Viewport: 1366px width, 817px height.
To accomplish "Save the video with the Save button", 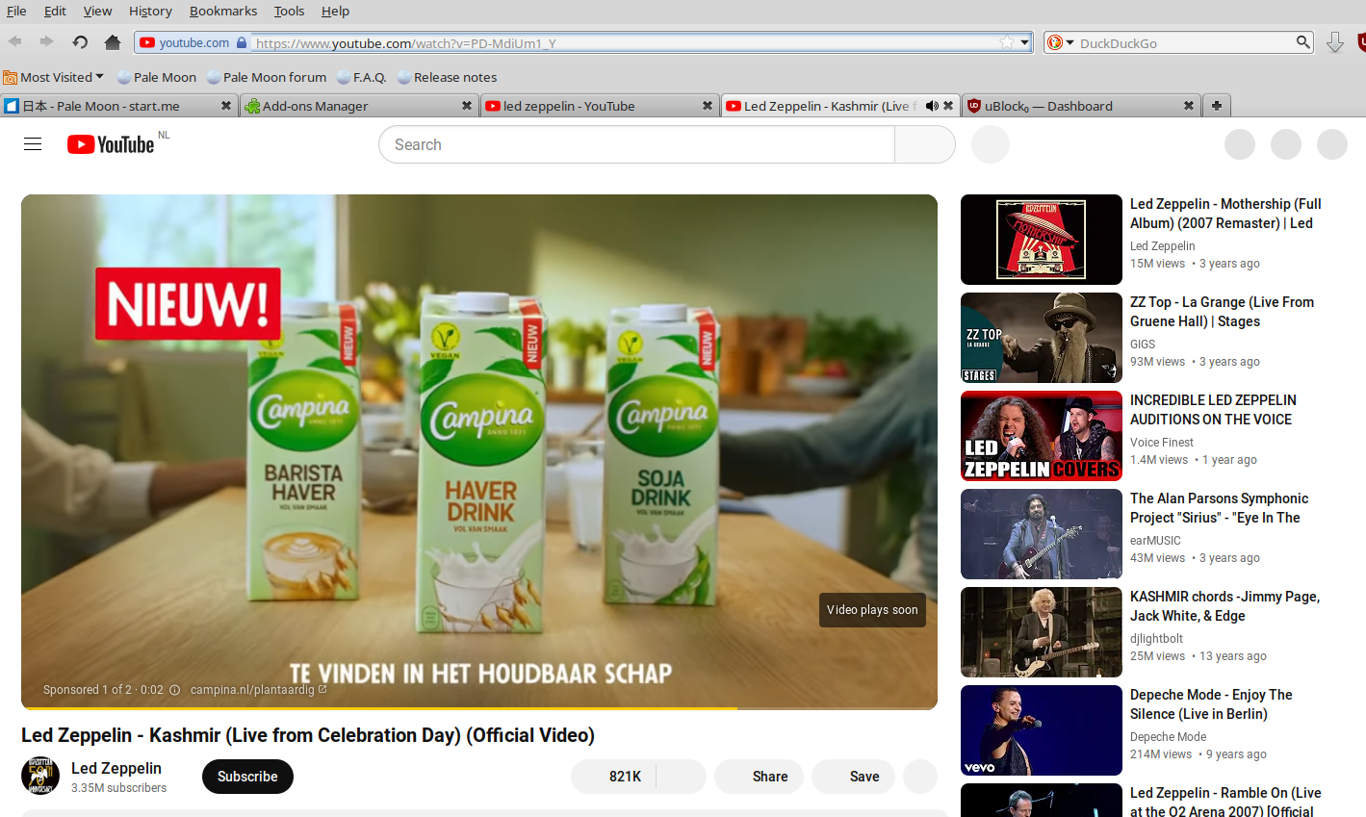I will point(853,777).
